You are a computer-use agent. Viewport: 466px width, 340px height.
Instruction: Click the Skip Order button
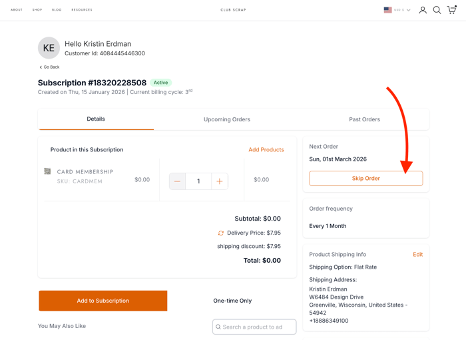click(365, 179)
